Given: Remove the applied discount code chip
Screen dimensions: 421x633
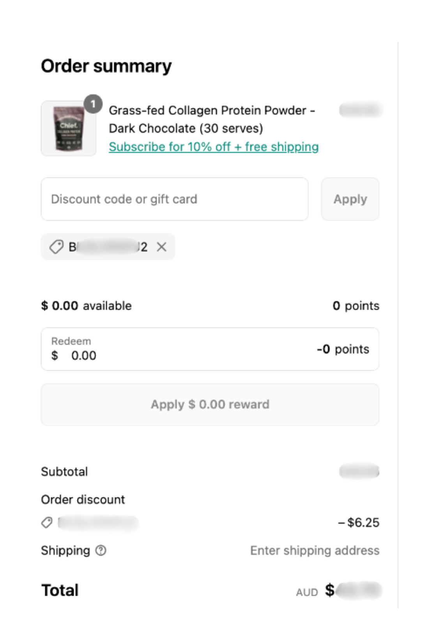Looking at the screenshot, I should [161, 247].
